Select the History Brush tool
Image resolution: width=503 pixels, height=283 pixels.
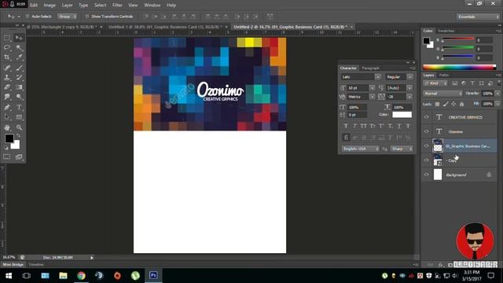pyautogui.click(x=19, y=77)
